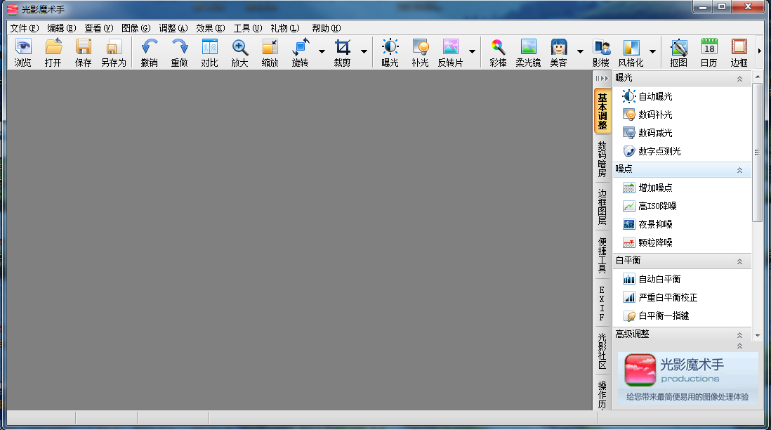Open a file with 打开 folder icon
This screenshot has width=771, height=430.
coord(53,48)
